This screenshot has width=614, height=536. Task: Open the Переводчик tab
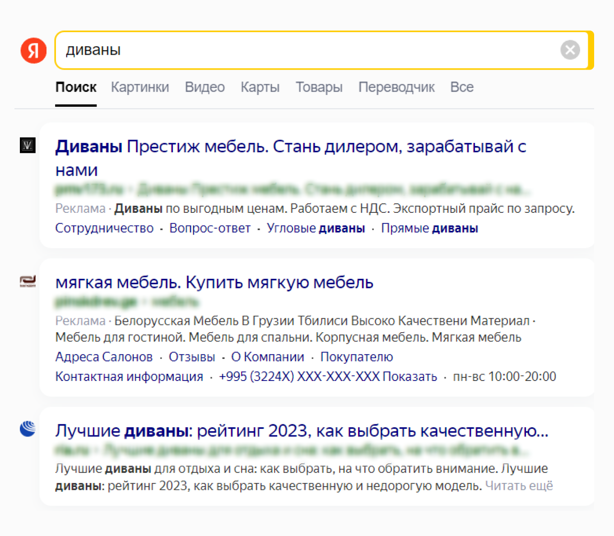pos(396,87)
